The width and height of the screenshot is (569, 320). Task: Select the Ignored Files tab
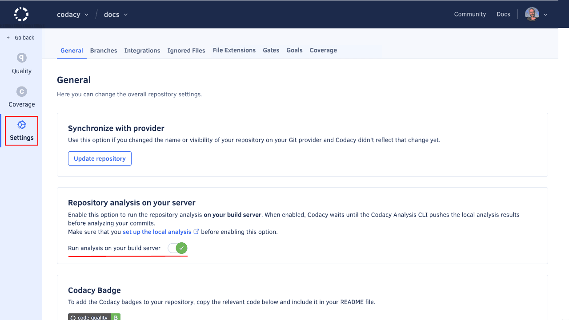pyautogui.click(x=186, y=50)
